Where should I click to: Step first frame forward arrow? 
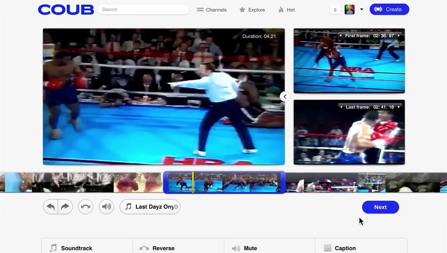click(399, 36)
